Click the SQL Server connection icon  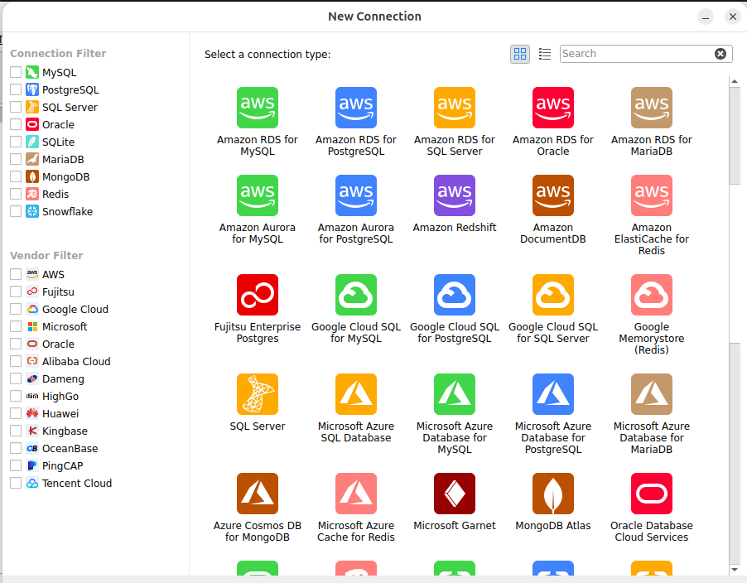257,394
